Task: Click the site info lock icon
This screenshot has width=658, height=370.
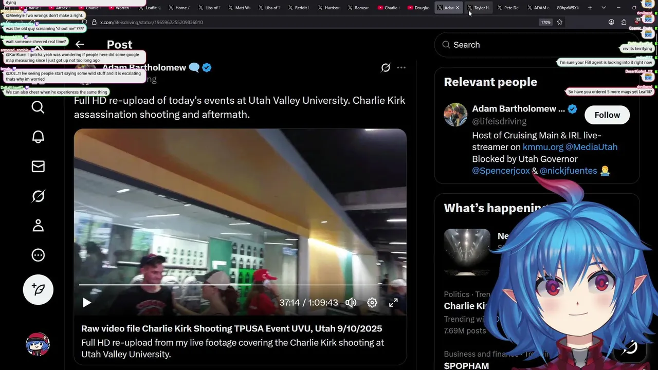Action: [94, 22]
